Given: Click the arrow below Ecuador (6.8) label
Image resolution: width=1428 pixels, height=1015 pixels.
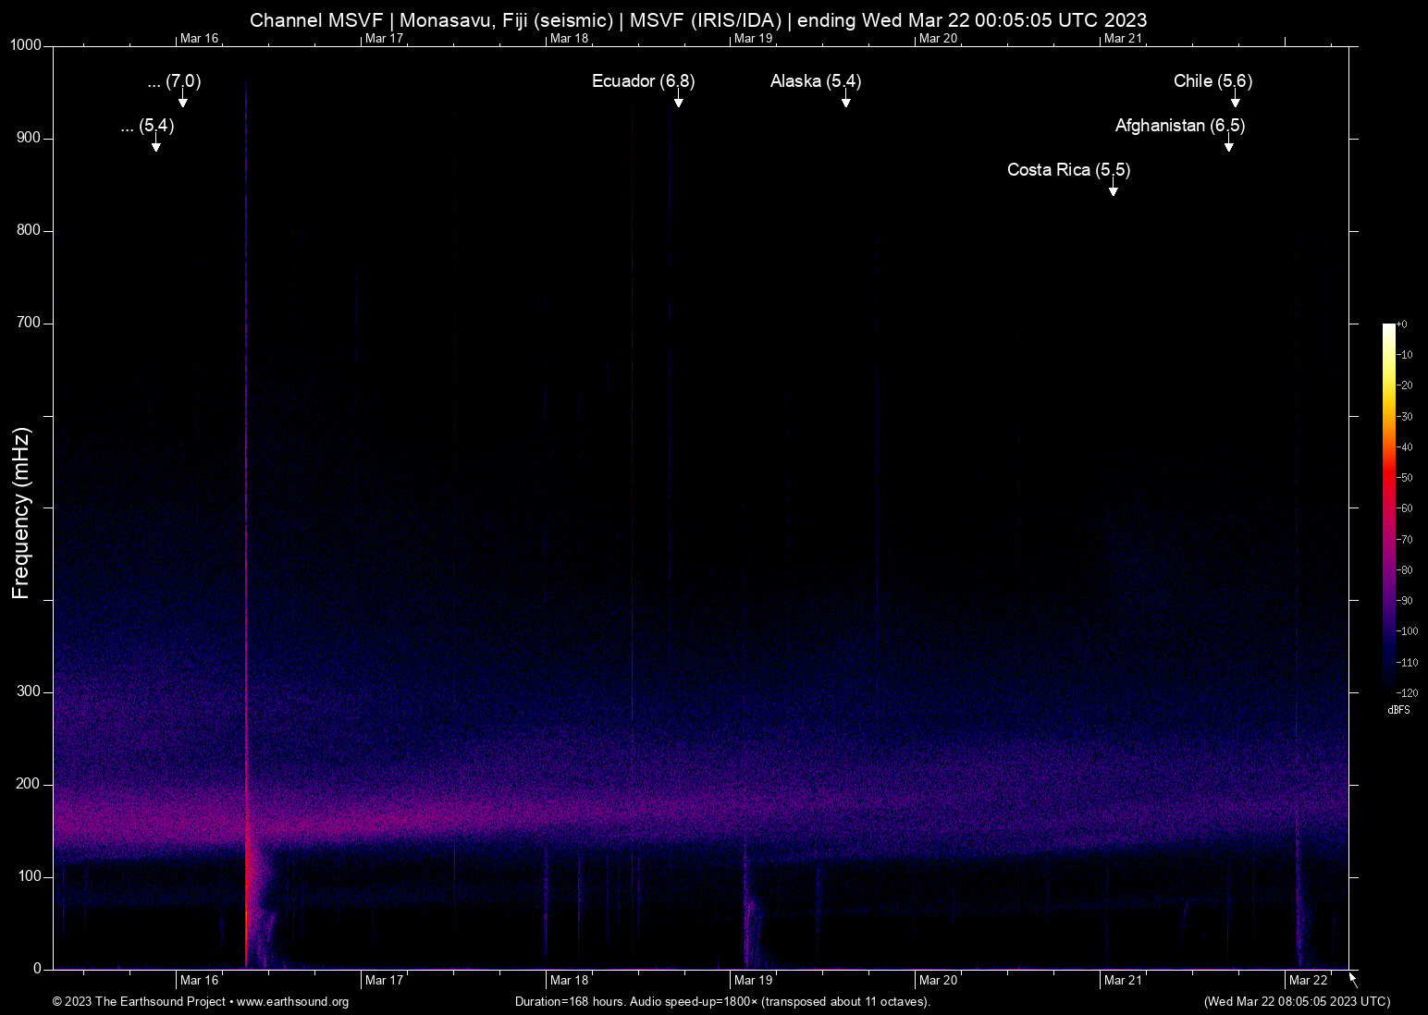Looking at the screenshot, I should pos(678,100).
